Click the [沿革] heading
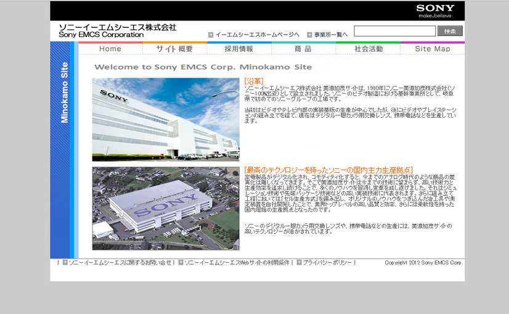The image size is (509, 314). (254, 81)
